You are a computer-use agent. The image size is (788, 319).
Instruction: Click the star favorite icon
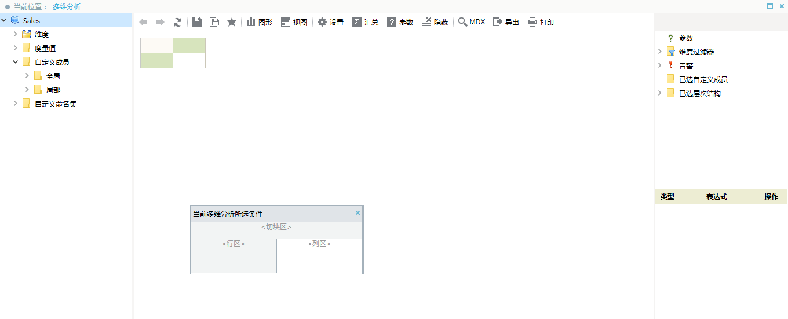[232, 22]
